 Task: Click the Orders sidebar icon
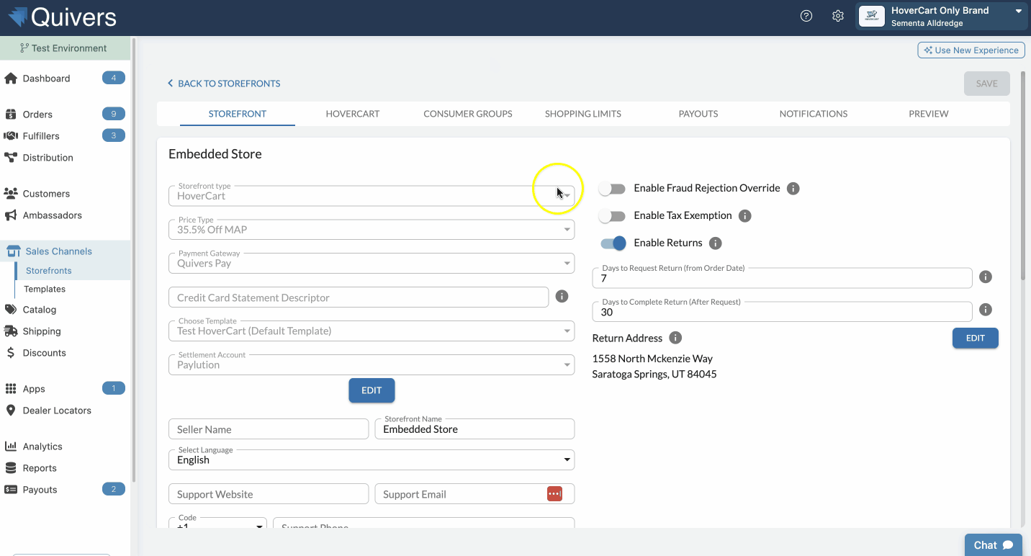[x=11, y=114]
